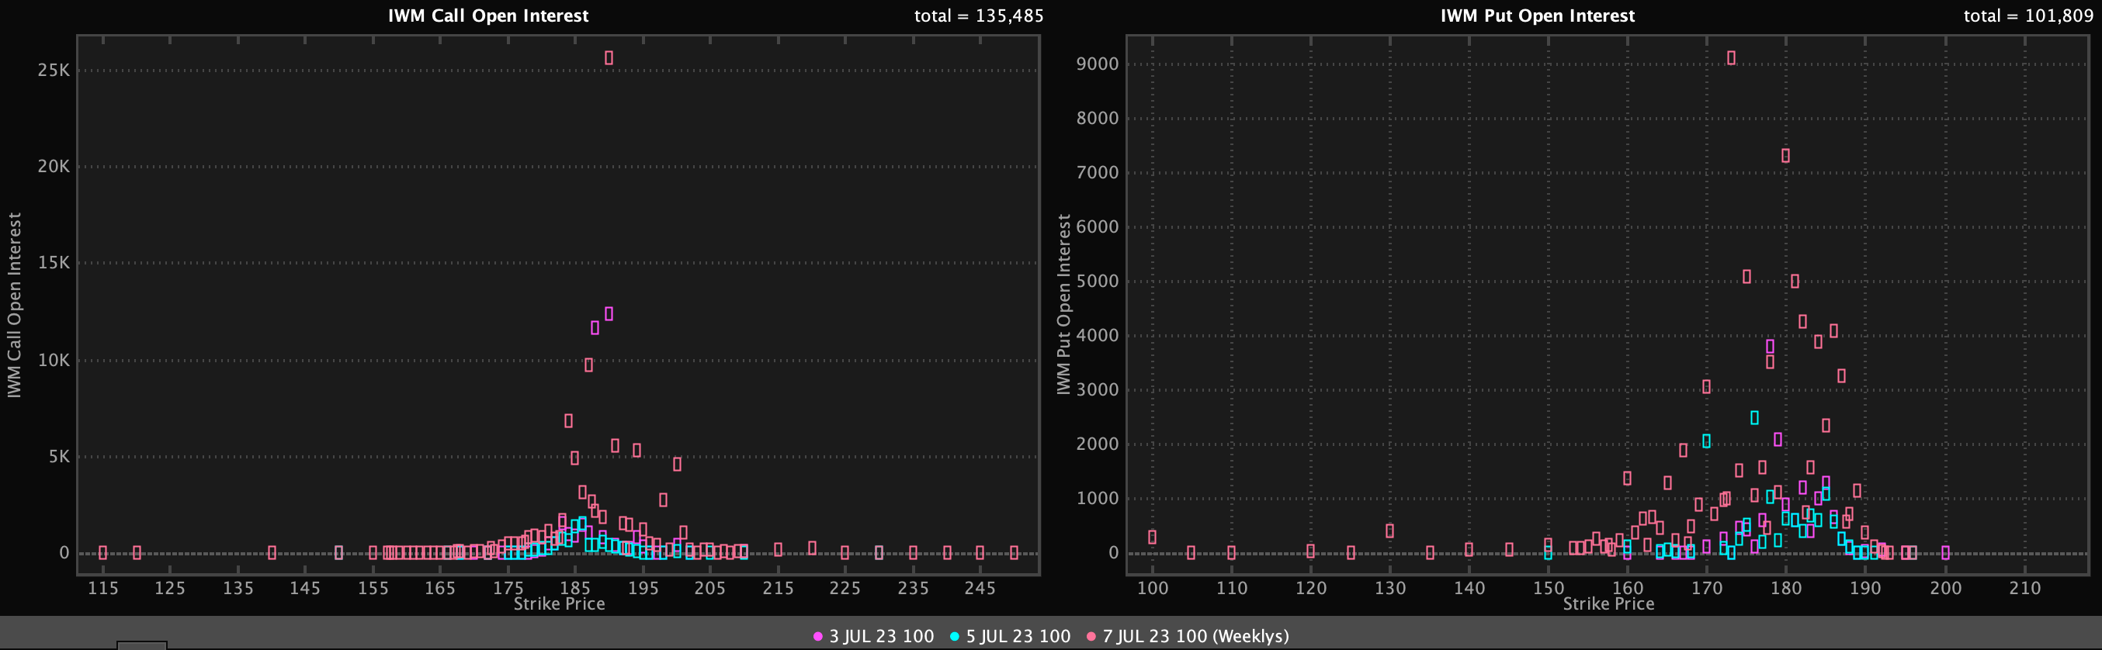Image resolution: width=2102 pixels, height=650 pixels.
Task: Click the put chart's "Strike Price" axis label
Action: click(x=1608, y=603)
